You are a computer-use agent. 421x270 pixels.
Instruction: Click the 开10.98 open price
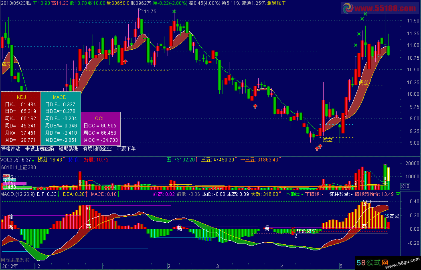[x=42, y=3]
